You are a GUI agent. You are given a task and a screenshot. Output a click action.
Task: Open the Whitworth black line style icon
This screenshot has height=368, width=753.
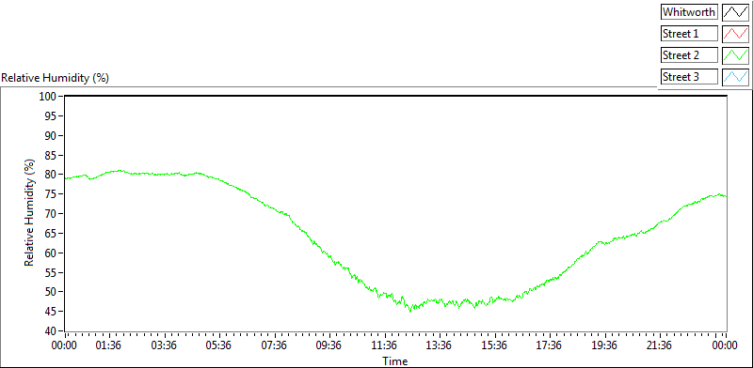click(x=735, y=12)
